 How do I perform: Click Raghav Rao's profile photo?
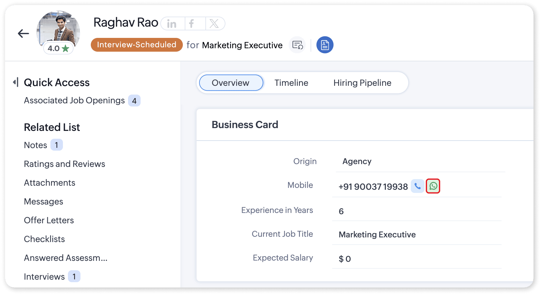(58, 29)
